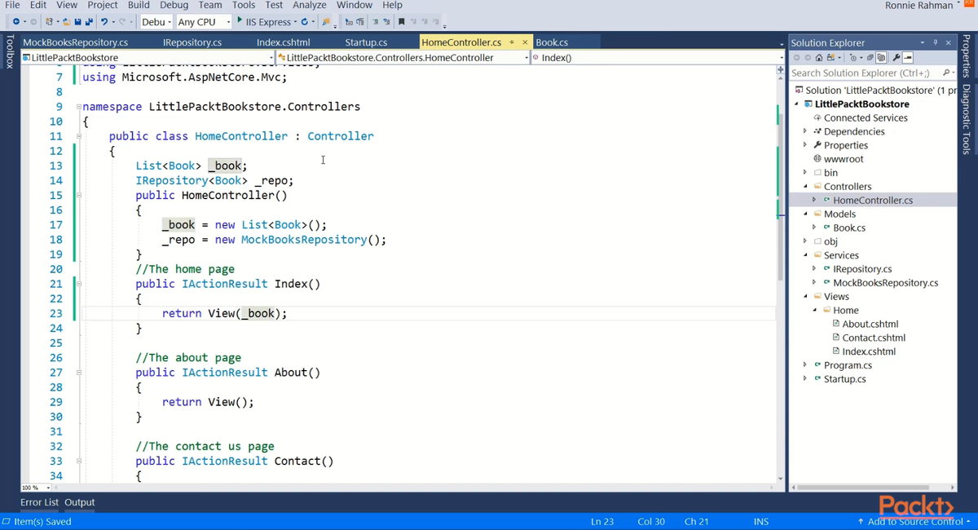The height and width of the screenshot is (530, 978).
Task: Open the Analyze menu
Action: click(310, 5)
